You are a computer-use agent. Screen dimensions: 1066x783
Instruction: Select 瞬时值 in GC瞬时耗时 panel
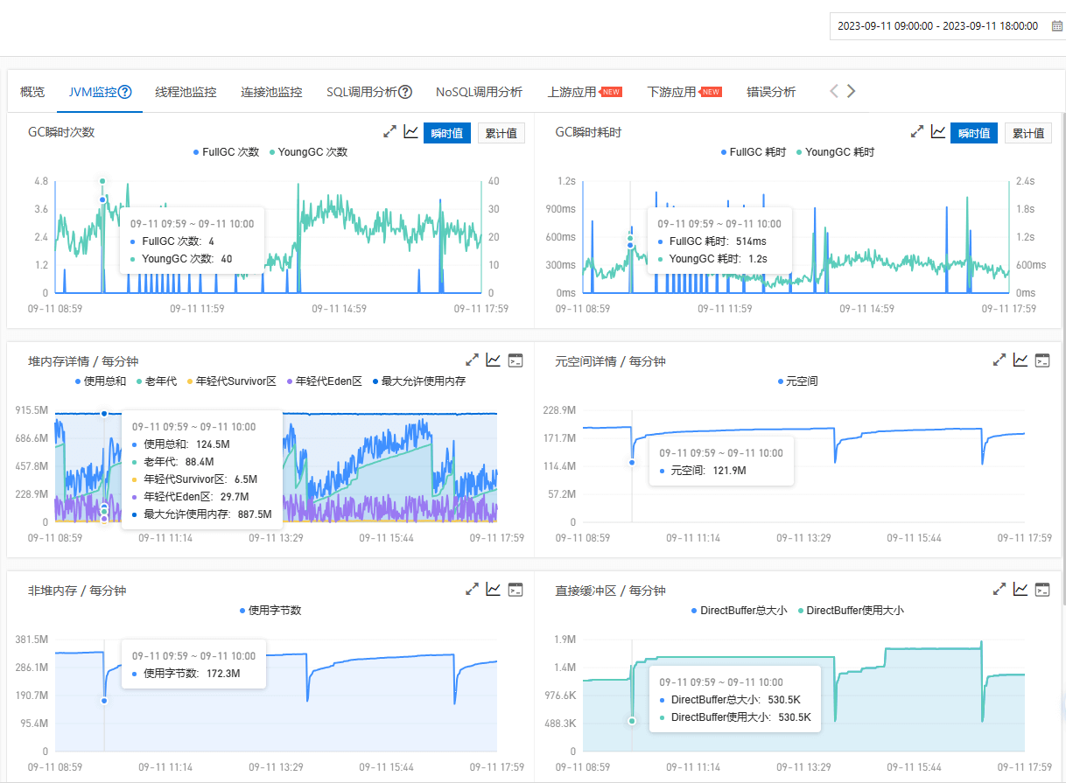974,133
